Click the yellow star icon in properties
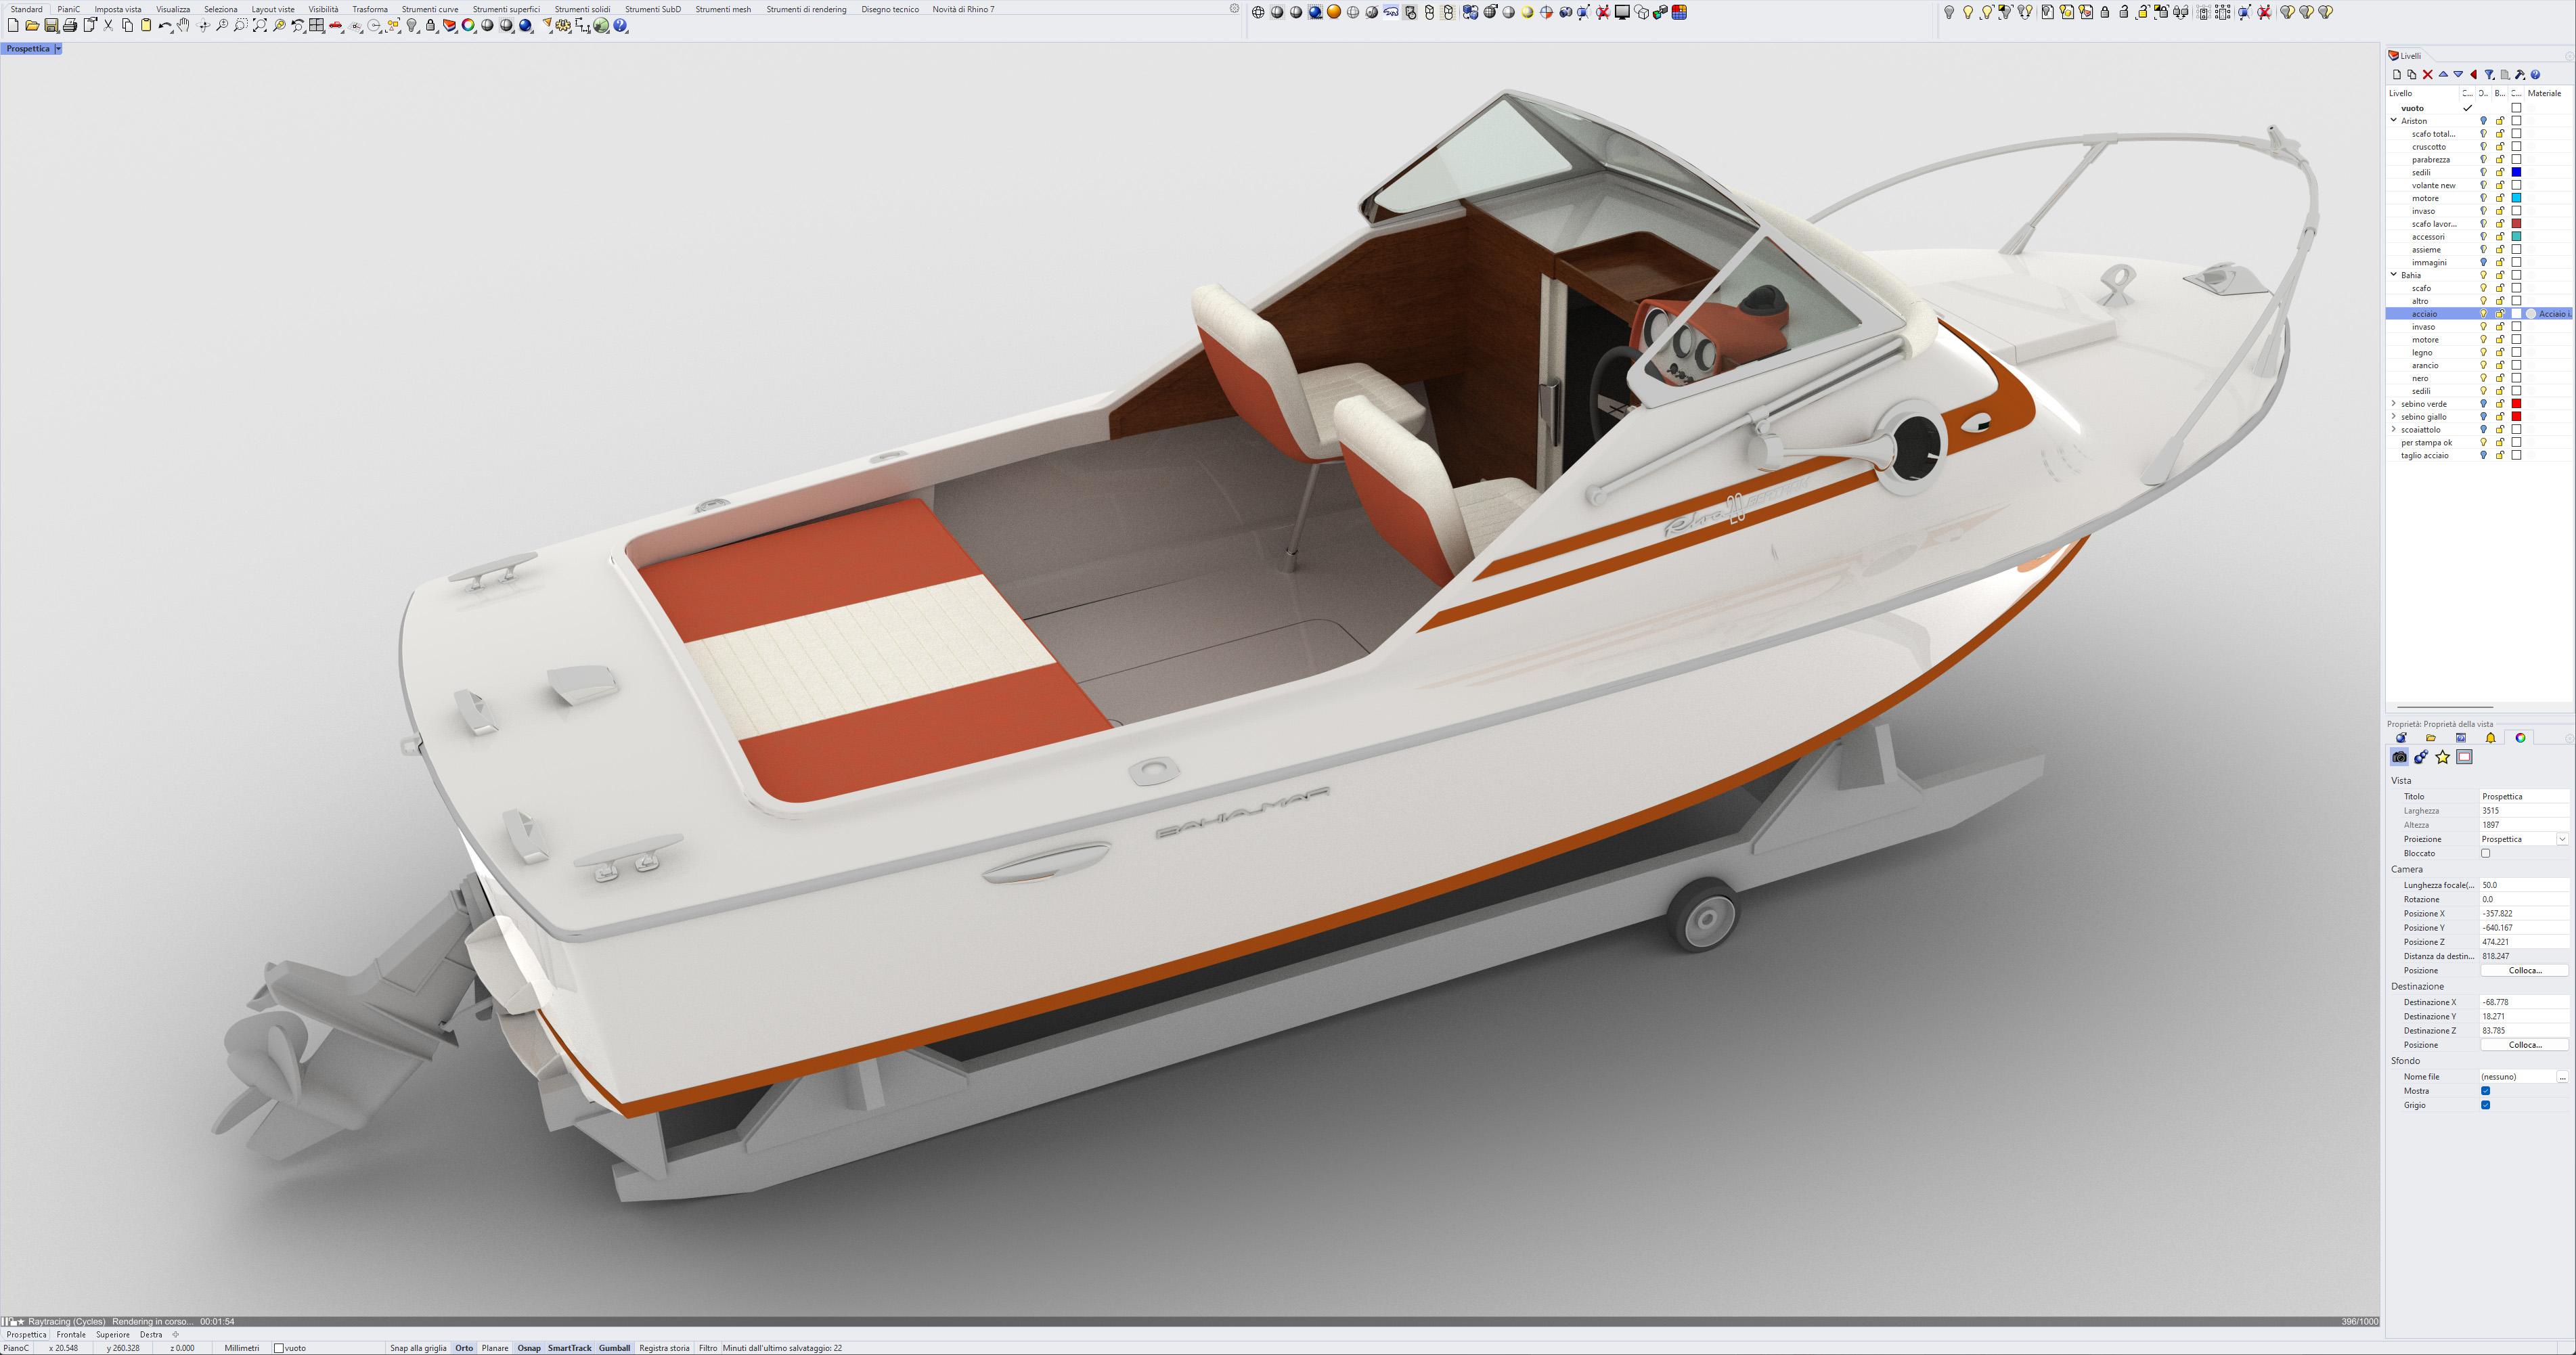 point(2442,757)
